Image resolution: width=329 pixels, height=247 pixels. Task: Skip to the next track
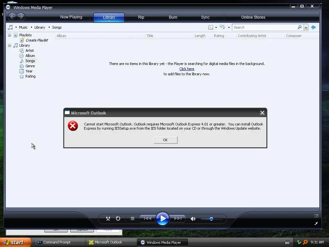tap(178, 219)
